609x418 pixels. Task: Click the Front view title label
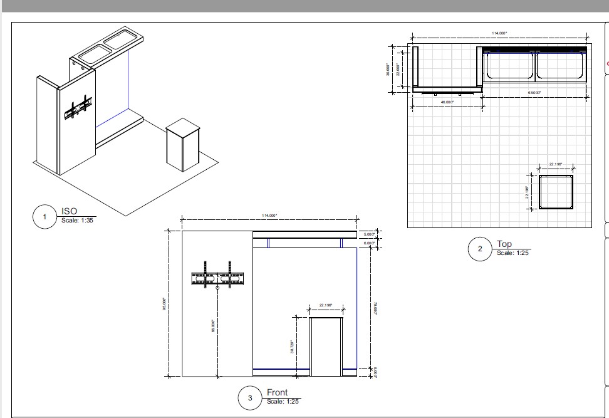(278, 392)
